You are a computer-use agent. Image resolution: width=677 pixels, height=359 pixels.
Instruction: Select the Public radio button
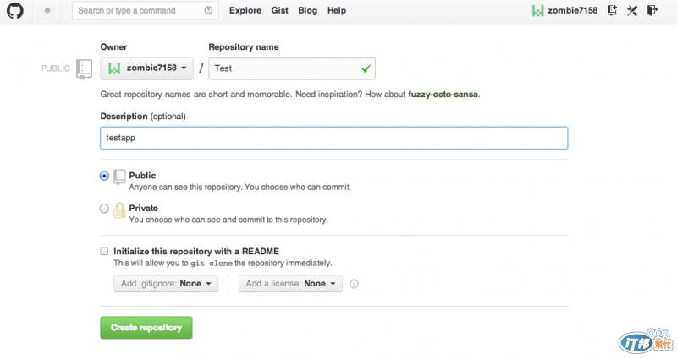pyautogui.click(x=104, y=176)
